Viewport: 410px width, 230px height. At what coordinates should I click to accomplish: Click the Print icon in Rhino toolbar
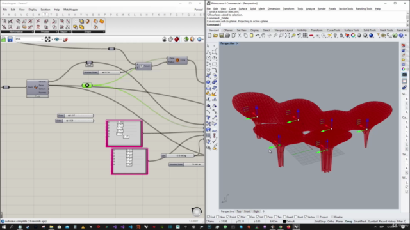227,36
